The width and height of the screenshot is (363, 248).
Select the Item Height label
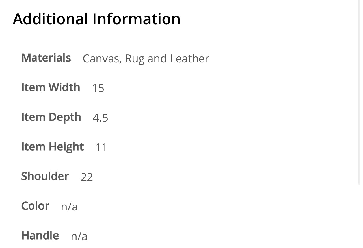tap(53, 147)
